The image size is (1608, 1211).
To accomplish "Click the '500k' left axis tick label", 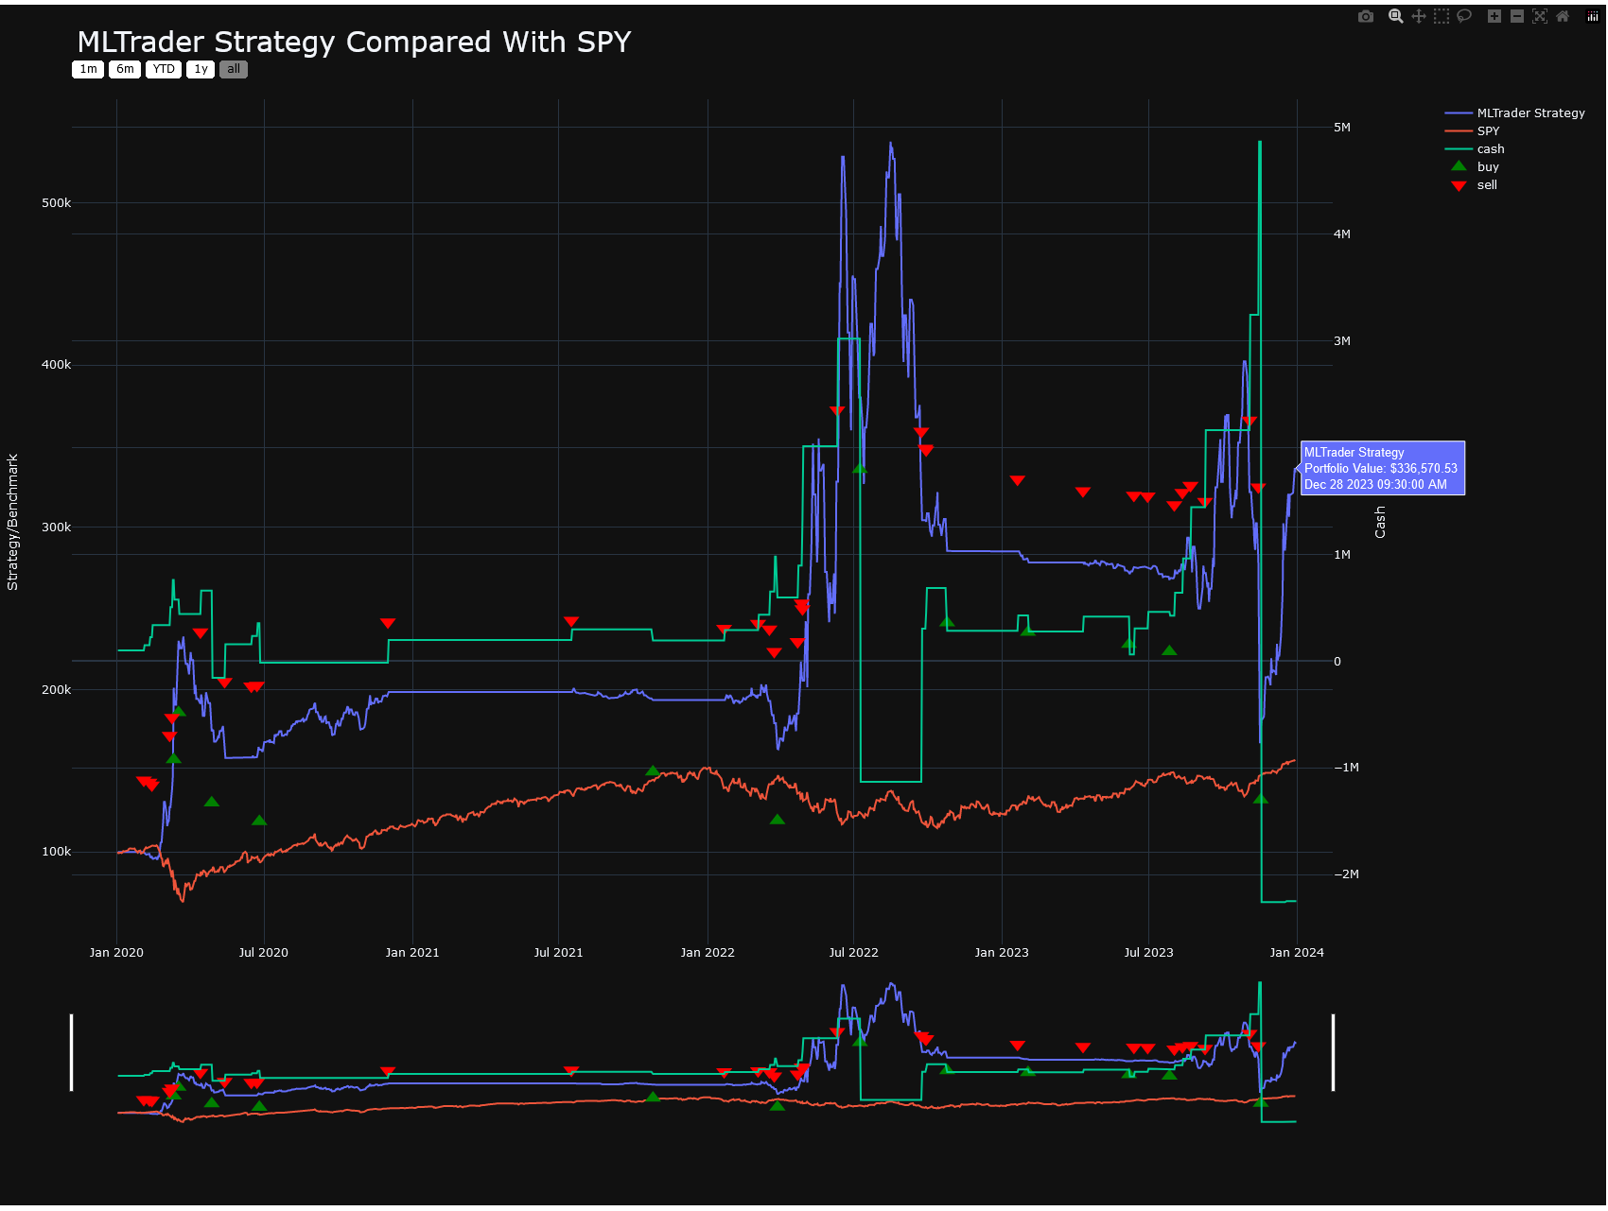I will (x=56, y=202).
